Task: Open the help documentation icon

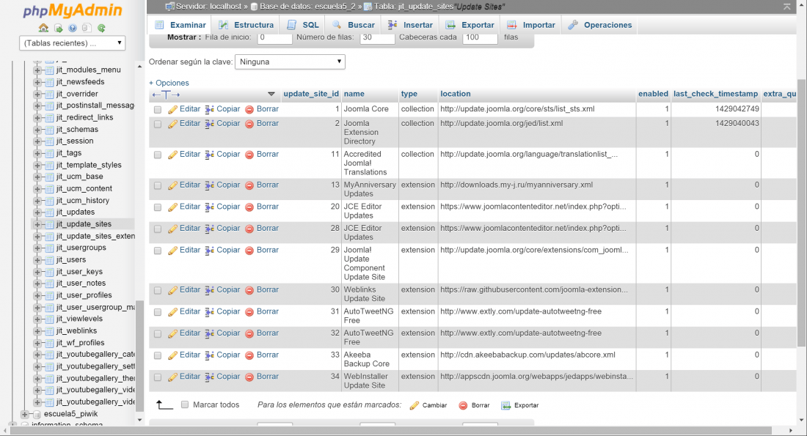Action: (73, 28)
